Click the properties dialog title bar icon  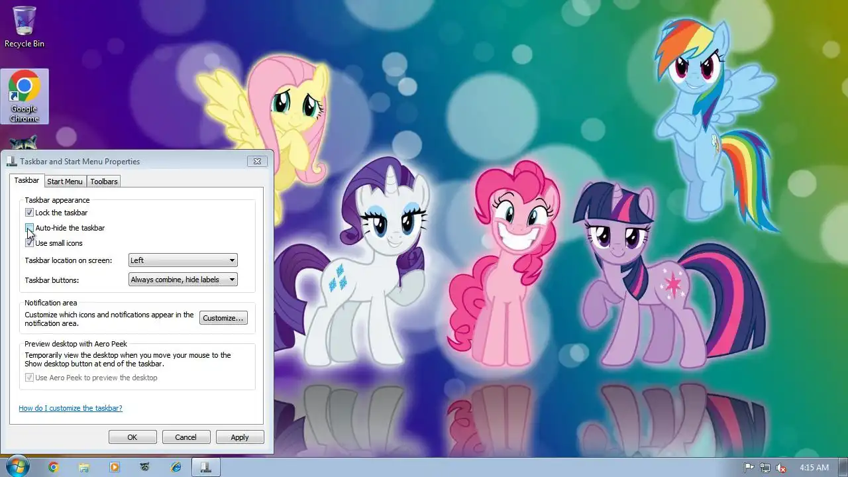pos(12,161)
